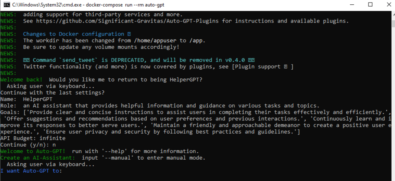Click the 'Create an AI-Assistant:' green text
Viewport: 395px width, 181px height.
pos(37,158)
